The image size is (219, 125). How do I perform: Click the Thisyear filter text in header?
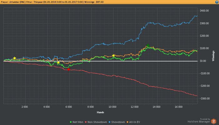tap(38, 2)
